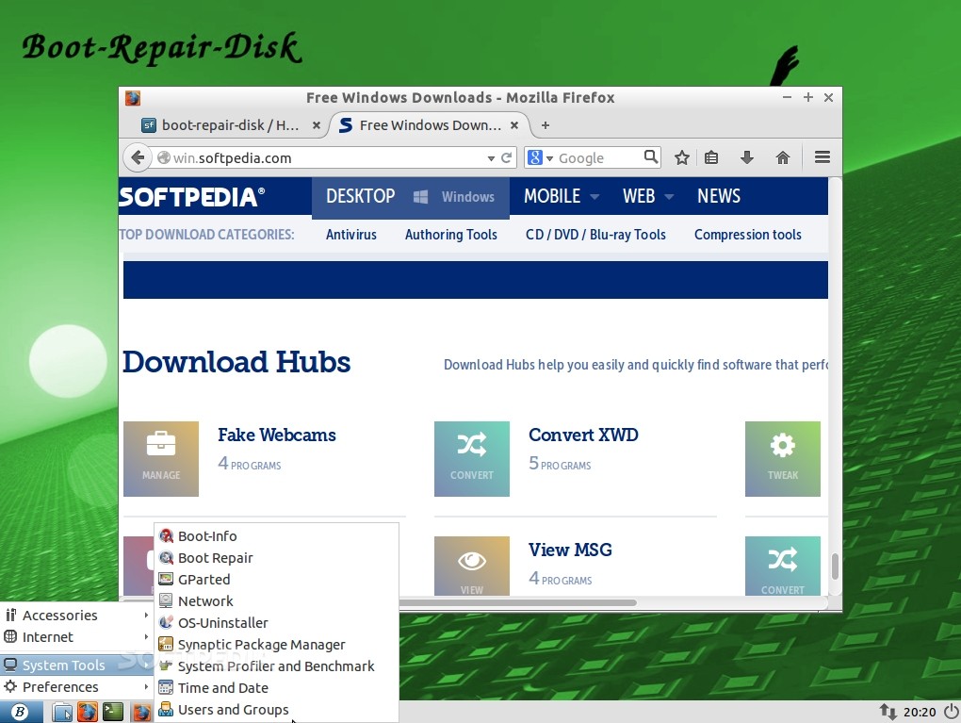961x723 pixels.
Task: Open a new tab with the plus button
Action: 545,125
